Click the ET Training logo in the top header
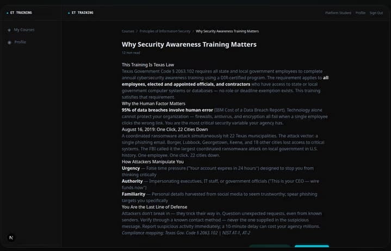This screenshot has width=391, height=251. tap(80, 12)
